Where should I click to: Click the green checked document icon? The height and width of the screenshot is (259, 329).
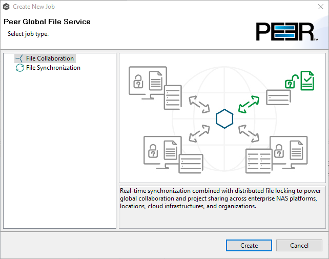[x=307, y=81]
